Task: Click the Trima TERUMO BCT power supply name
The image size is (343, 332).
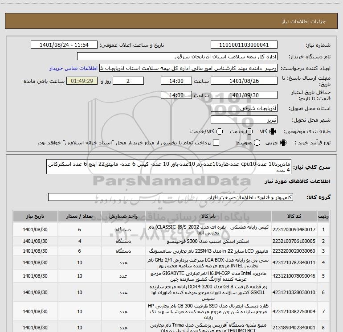Action: [208, 328]
